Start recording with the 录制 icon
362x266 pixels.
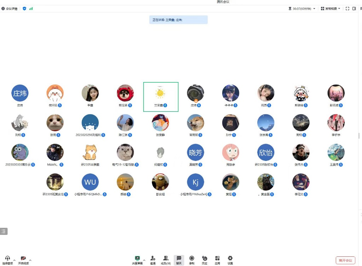coord(192,260)
